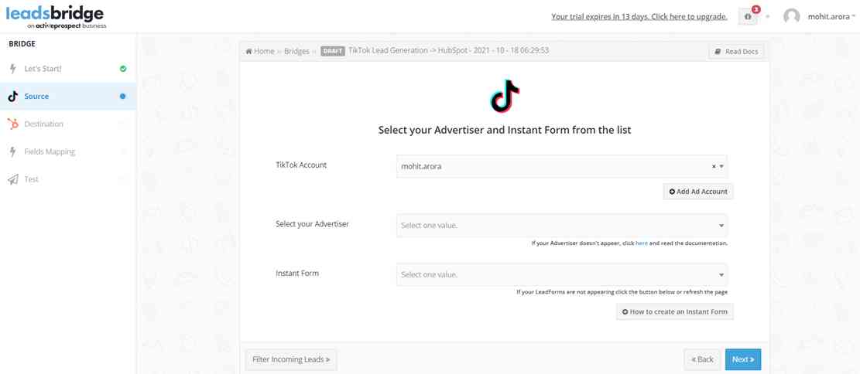Screen dimensions: 860x374
Task: Clear the mohit.arora TikTok account selection
Action: coord(713,166)
